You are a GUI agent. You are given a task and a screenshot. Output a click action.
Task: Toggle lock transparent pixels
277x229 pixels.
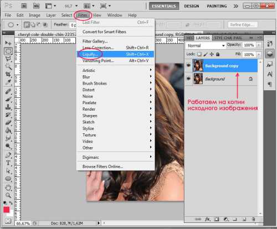tap(199, 54)
